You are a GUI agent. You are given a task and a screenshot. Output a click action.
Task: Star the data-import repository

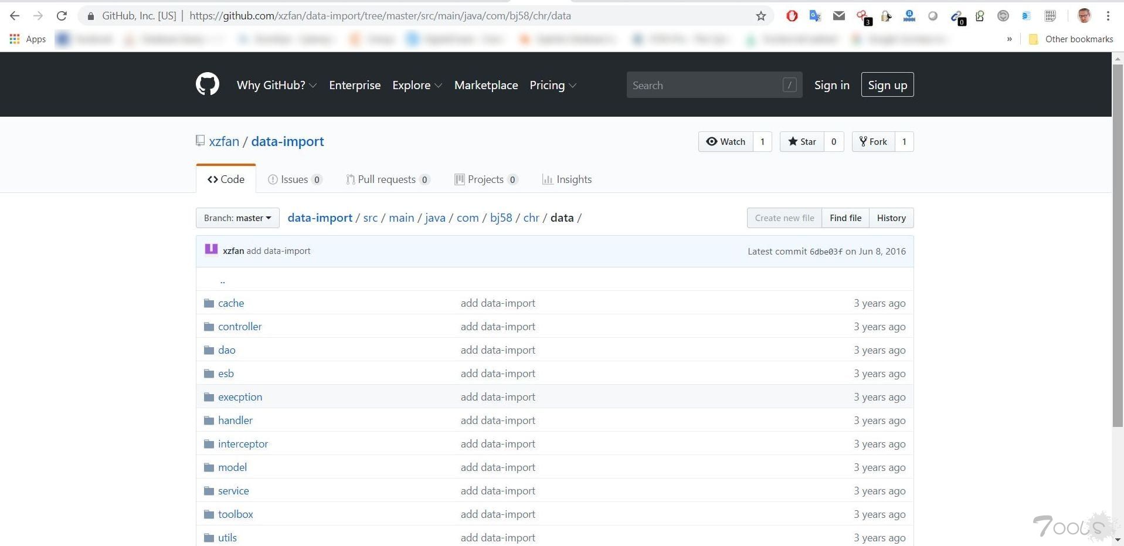[x=802, y=141]
